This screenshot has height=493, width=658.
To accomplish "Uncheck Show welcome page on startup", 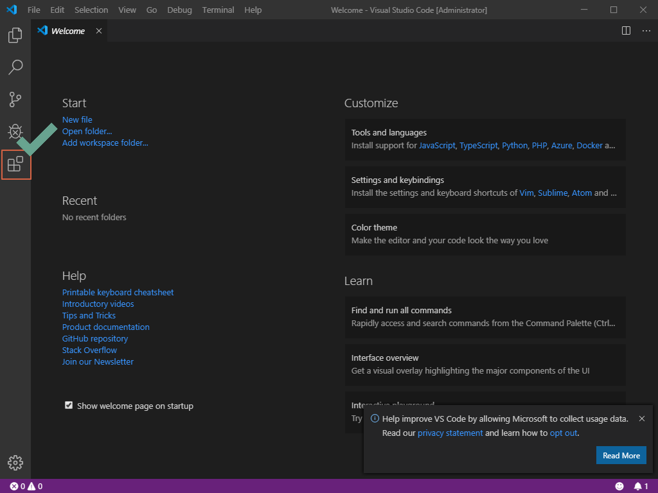I will pos(68,405).
